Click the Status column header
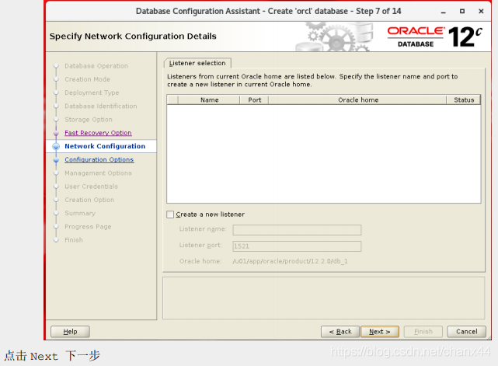This screenshot has height=366, width=498. pos(464,99)
